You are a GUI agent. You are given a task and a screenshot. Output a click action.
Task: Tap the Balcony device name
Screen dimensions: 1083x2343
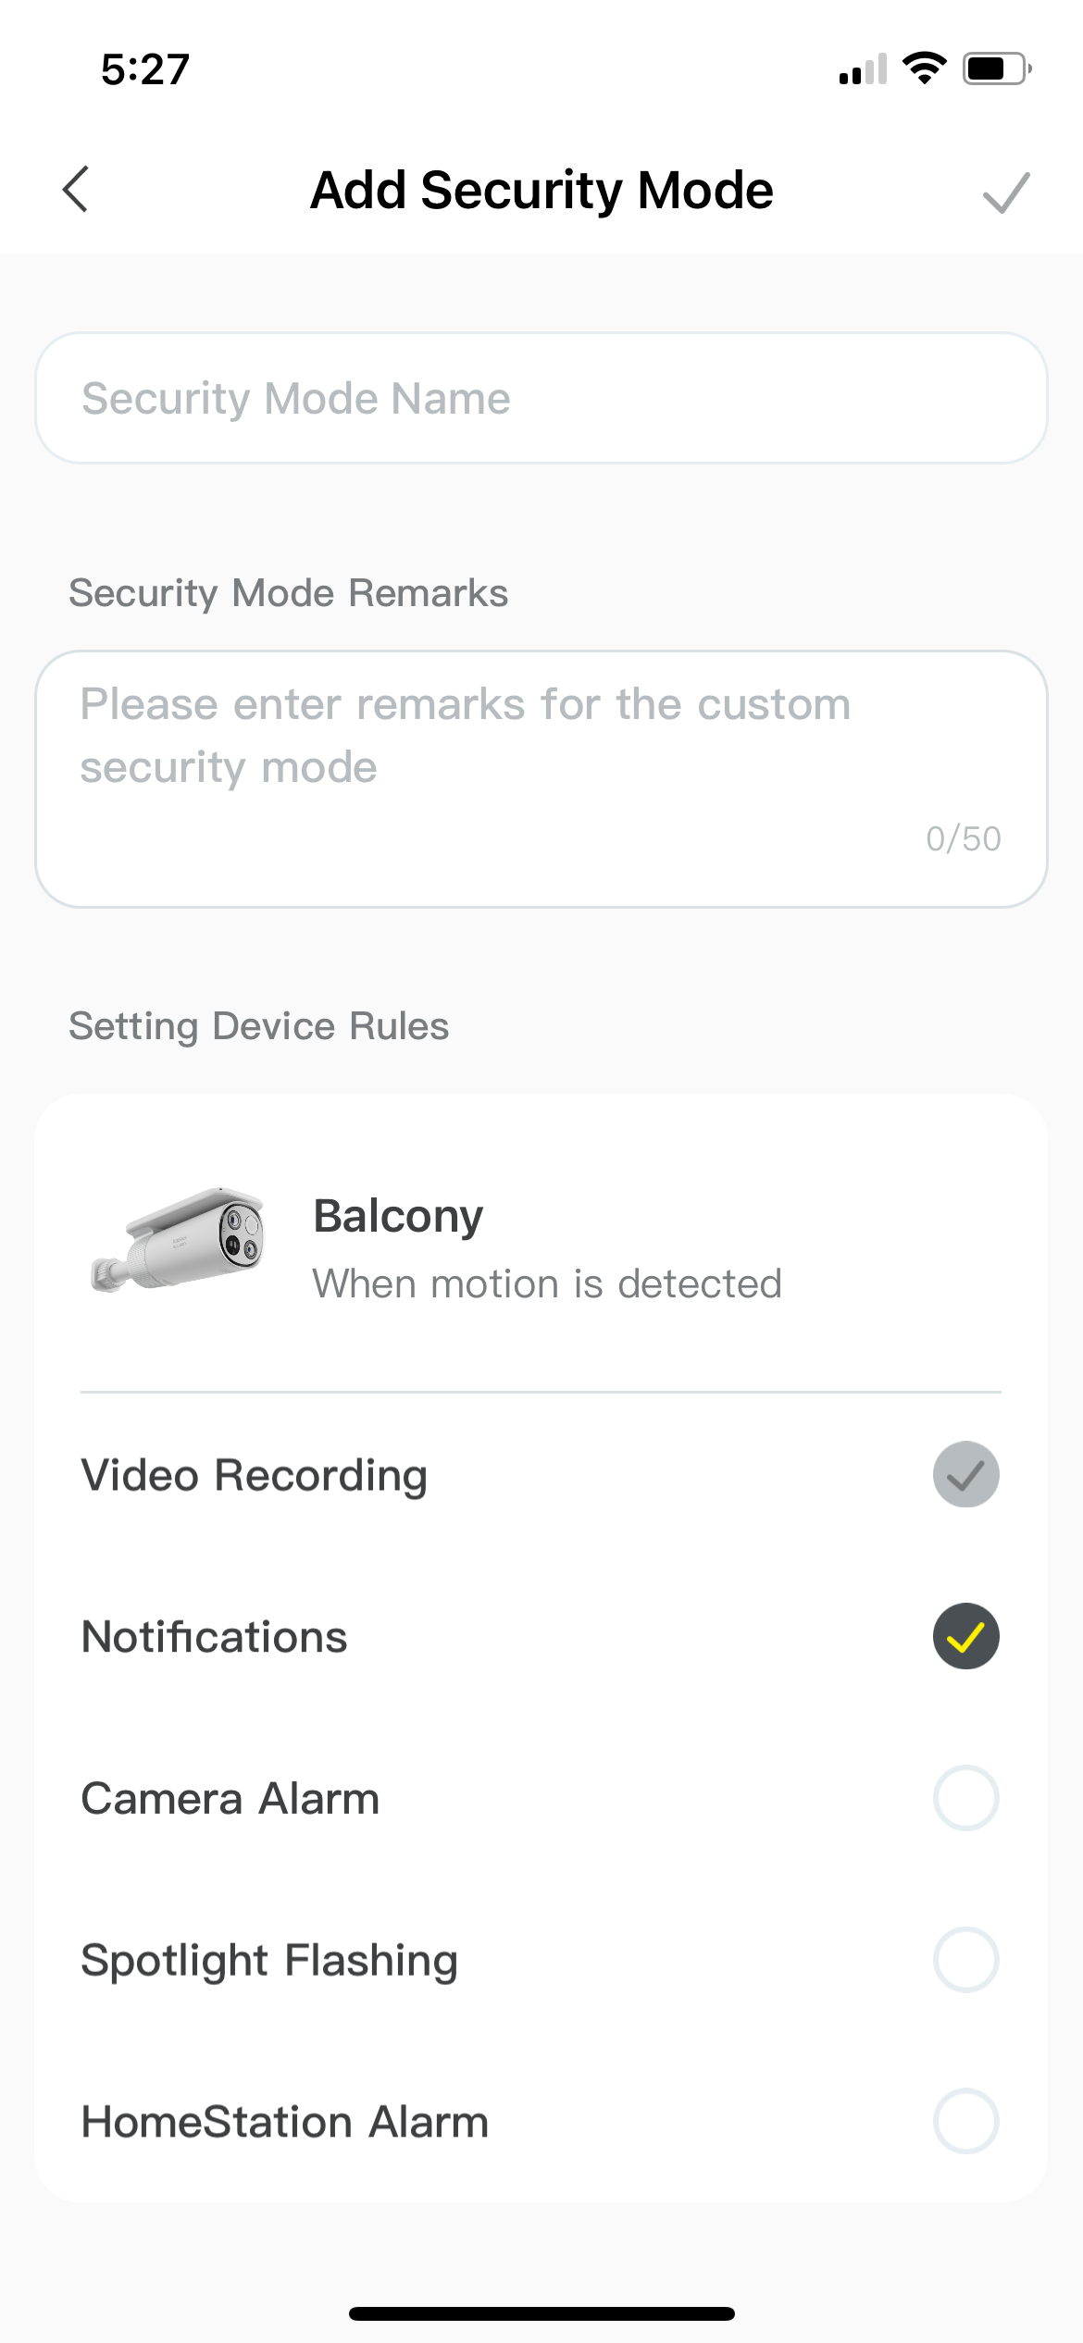click(398, 1216)
